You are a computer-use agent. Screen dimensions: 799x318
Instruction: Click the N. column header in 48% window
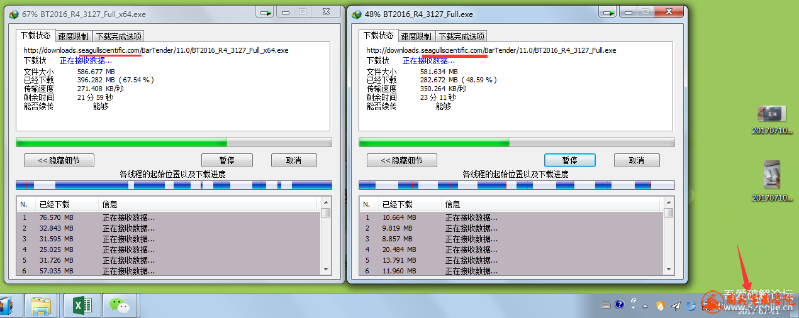[369, 204]
